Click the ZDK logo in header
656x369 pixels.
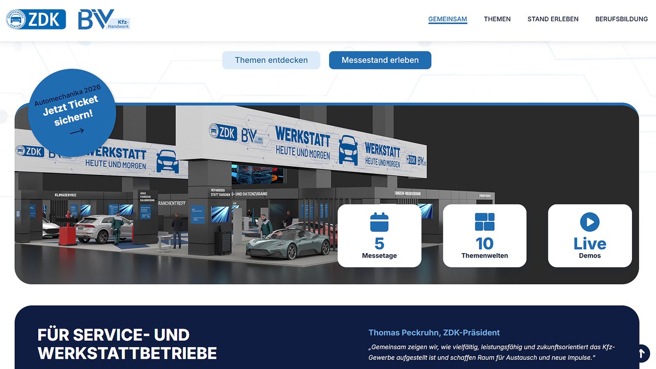click(x=36, y=20)
